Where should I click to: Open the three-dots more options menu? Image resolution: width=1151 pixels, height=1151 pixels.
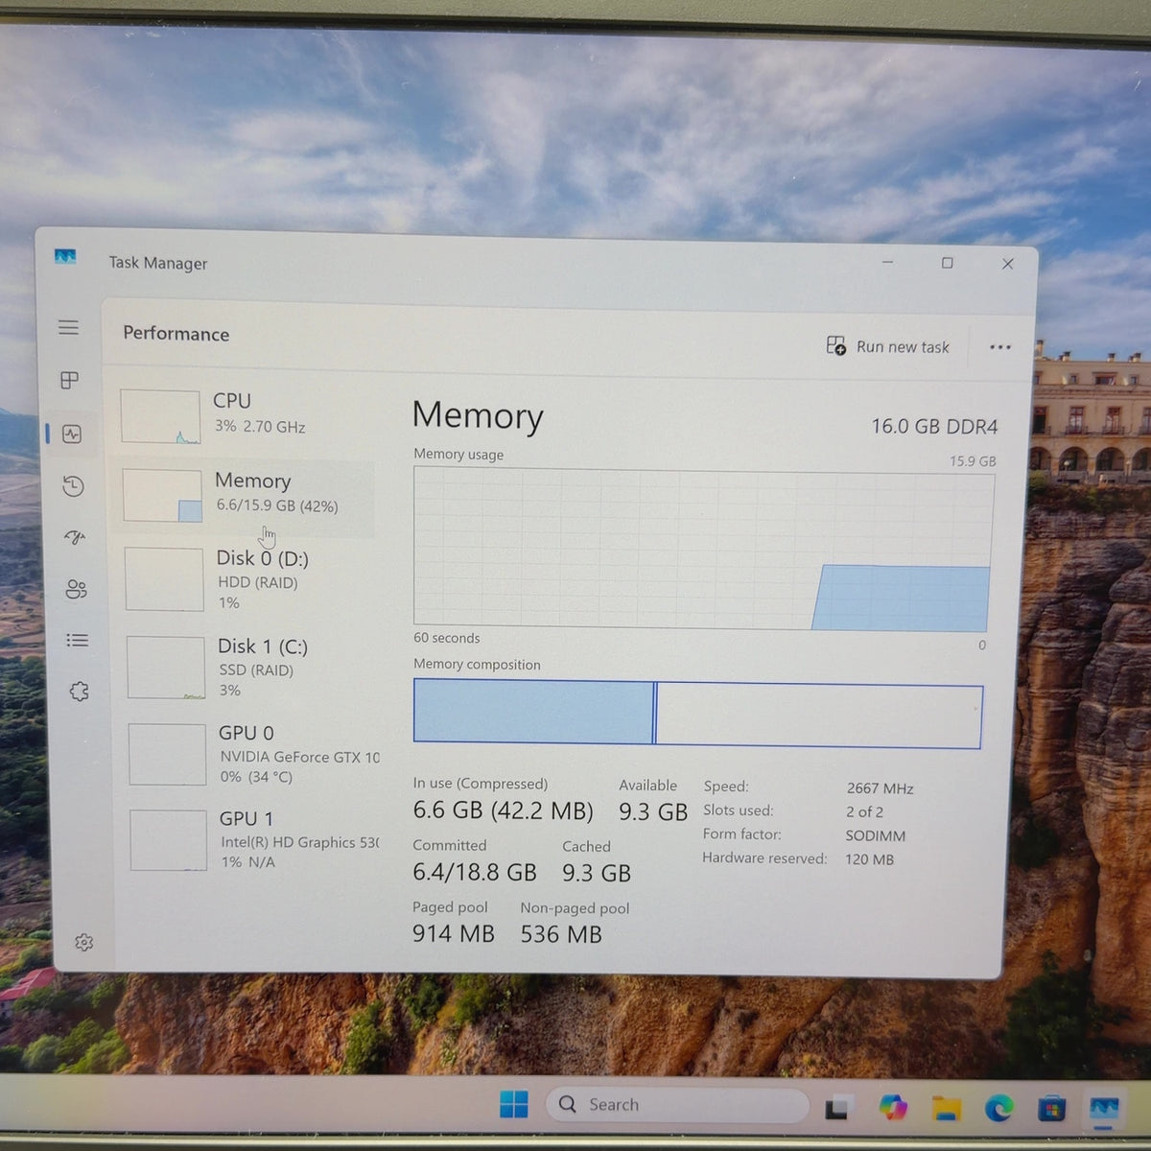(x=1000, y=347)
